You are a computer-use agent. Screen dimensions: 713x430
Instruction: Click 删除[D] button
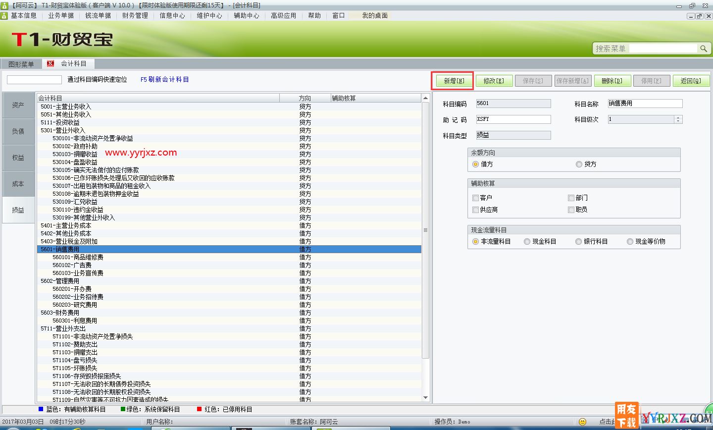pyautogui.click(x=612, y=81)
